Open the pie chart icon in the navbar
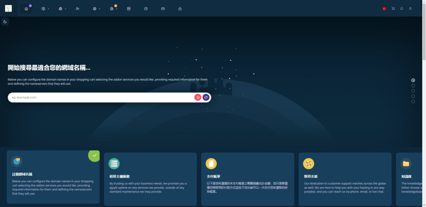The width and height of the screenshot is (426, 207). [146, 9]
